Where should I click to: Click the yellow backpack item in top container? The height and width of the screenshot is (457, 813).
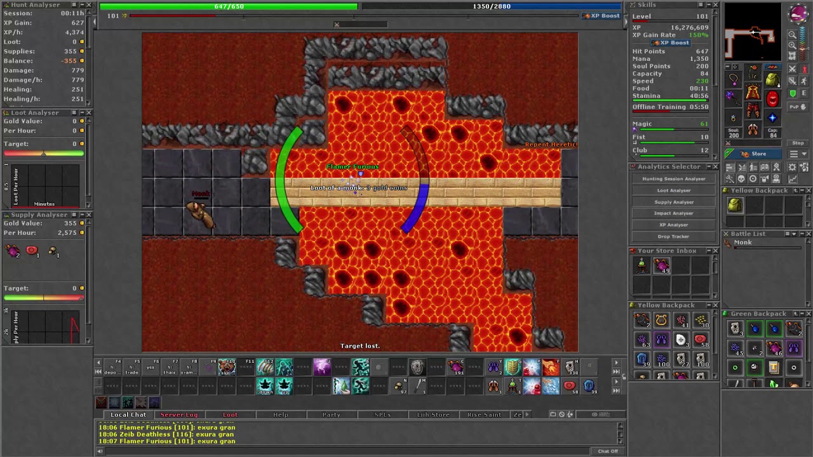[x=735, y=204]
